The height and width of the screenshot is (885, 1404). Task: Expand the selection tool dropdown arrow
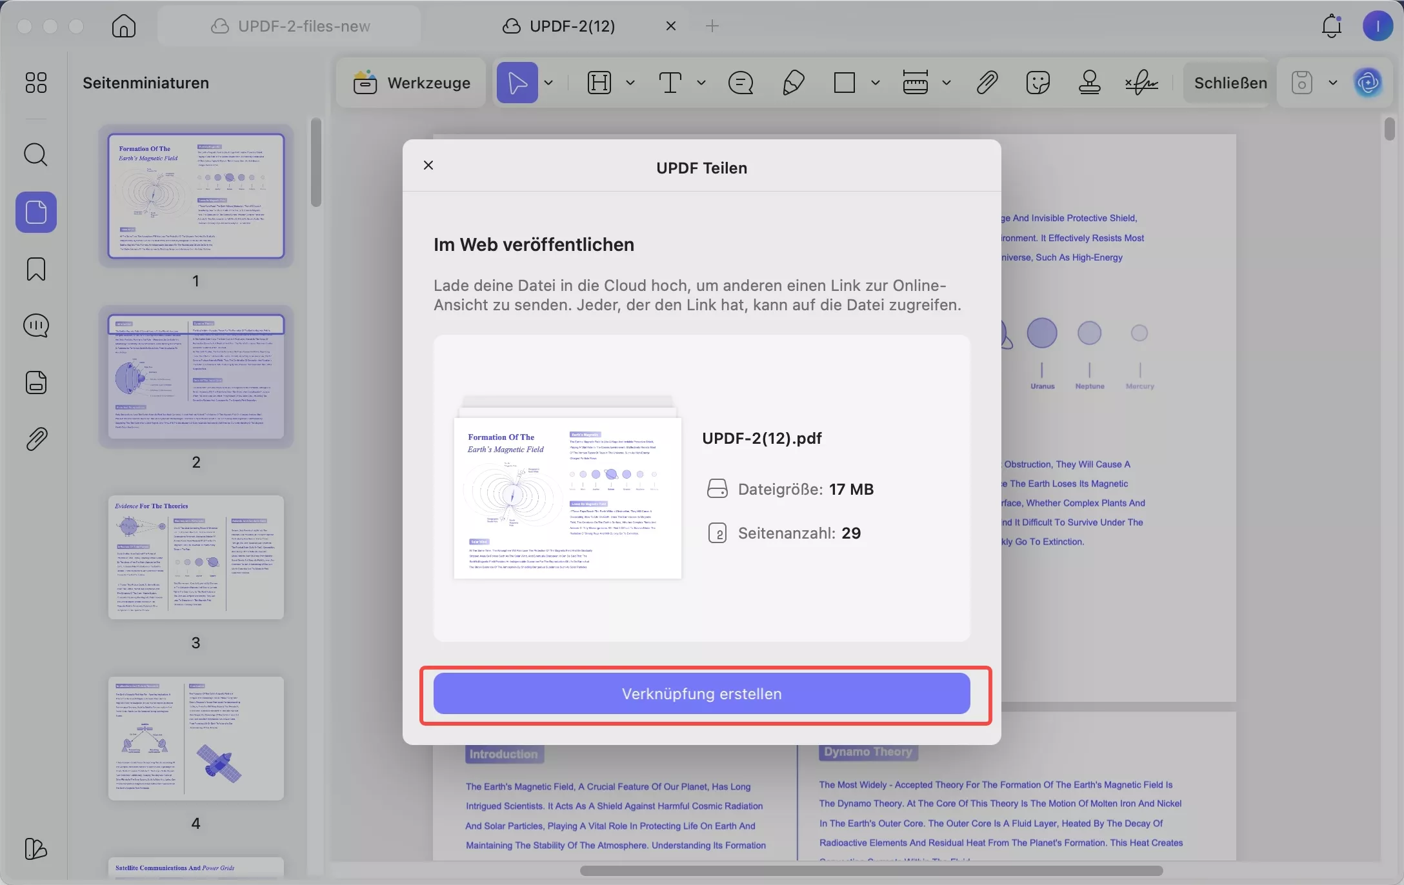549,83
